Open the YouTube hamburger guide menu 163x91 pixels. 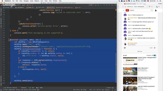124,10
